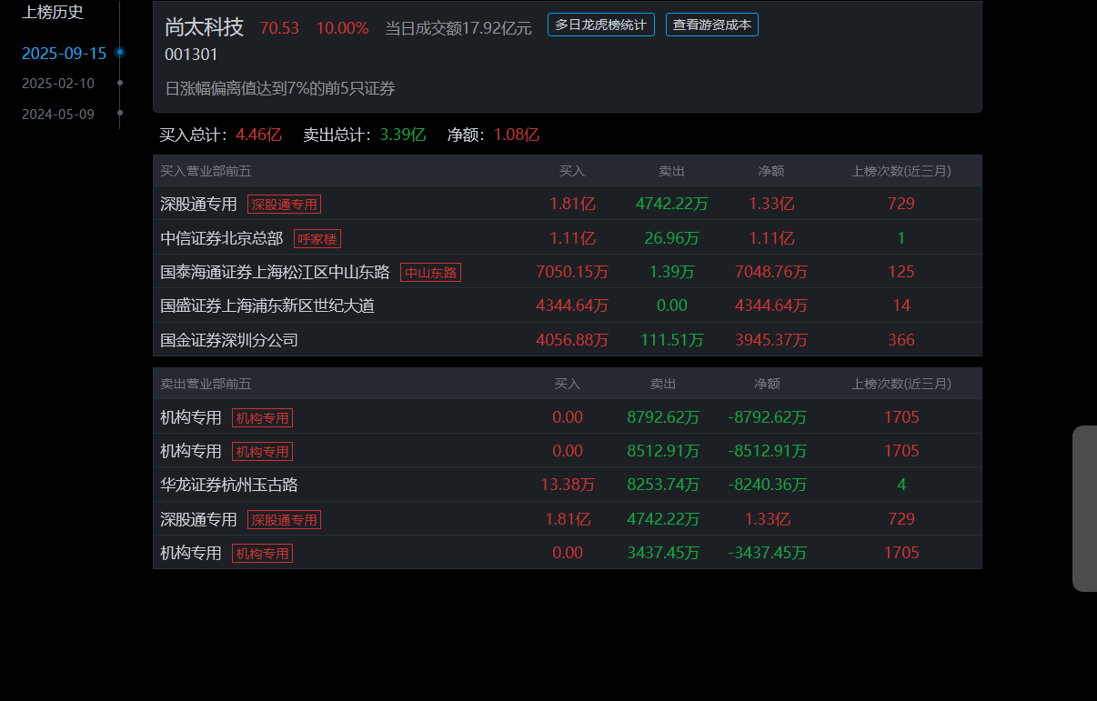Screen dimensions: 1097x701
Task: Click the 上榜历史 heading
Action: [x=53, y=12]
